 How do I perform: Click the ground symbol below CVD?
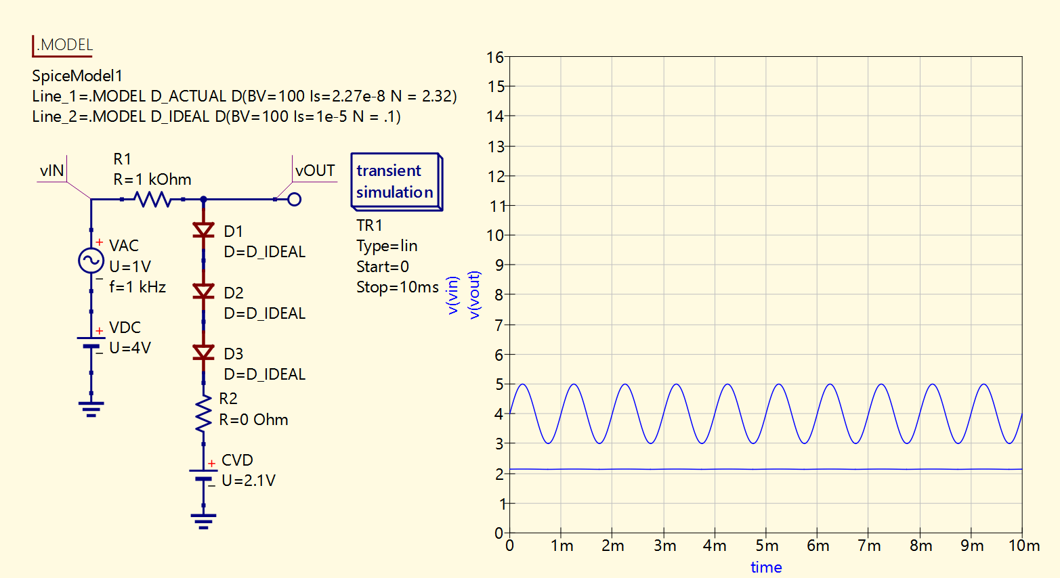[203, 520]
